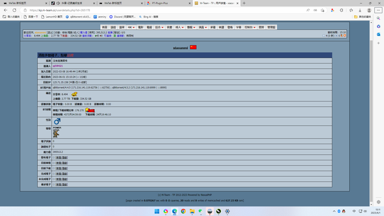Open the sidebar settings gear at the bottom right
The height and width of the screenshot is (216, 384).
[x=379, y=202]
